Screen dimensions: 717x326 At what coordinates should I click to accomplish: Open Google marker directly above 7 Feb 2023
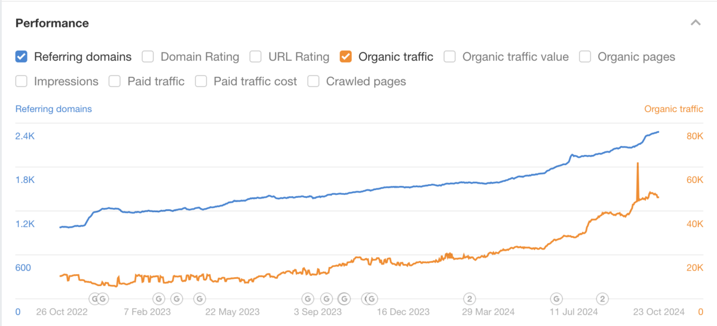tap(159, 299)
